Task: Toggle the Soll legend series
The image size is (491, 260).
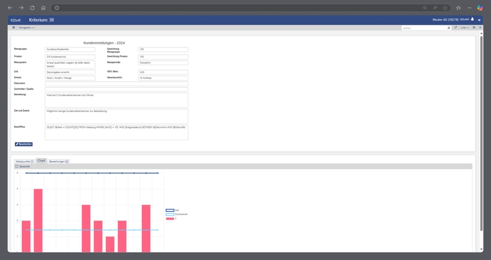Action: [170, 210]
